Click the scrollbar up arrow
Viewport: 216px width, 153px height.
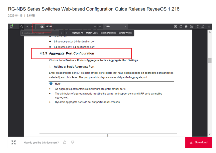pyautogui.click(x=210, y=32)
